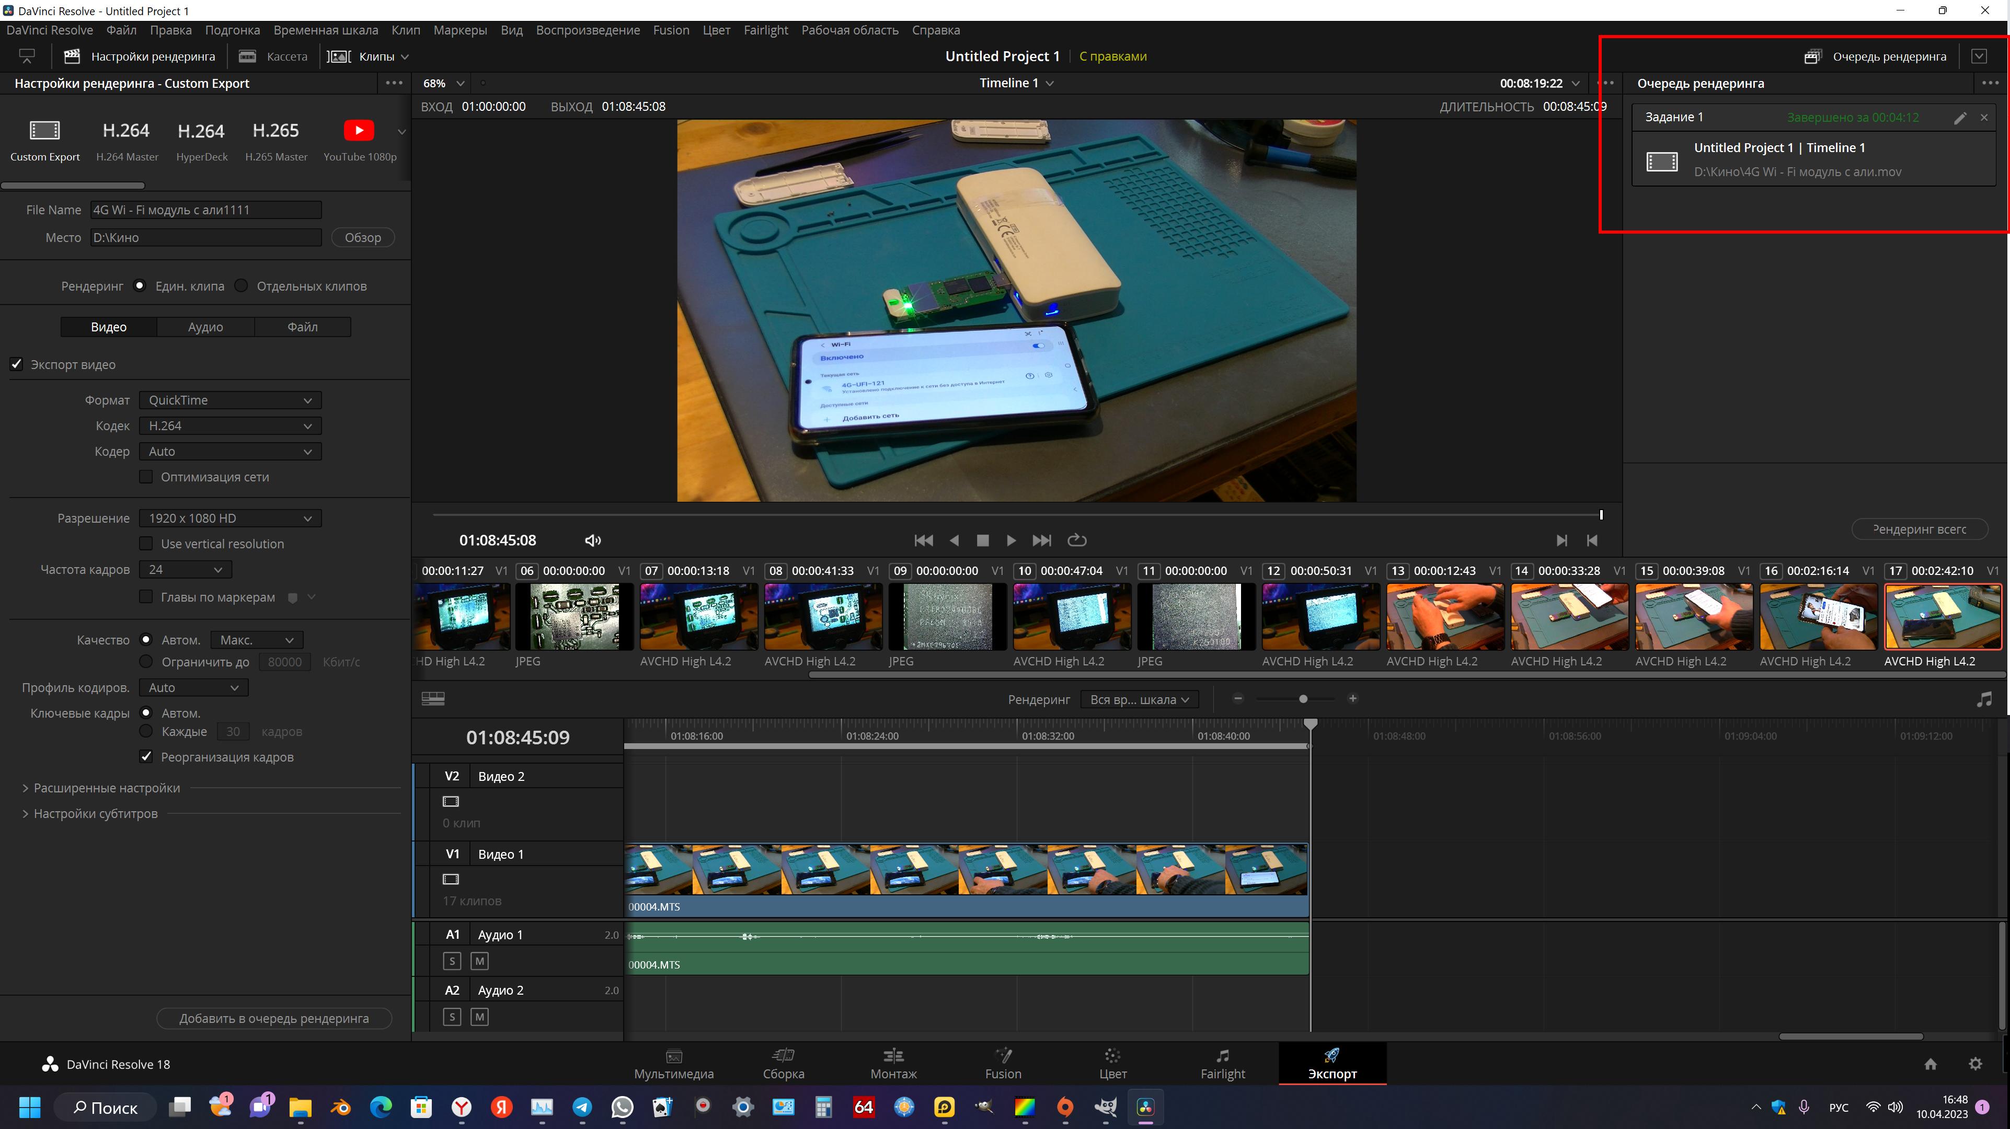Expand Расширенные настройки section

[106, 788]
